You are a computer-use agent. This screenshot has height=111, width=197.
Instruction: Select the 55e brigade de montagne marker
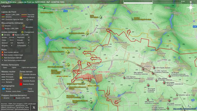(x=164, y=83)
